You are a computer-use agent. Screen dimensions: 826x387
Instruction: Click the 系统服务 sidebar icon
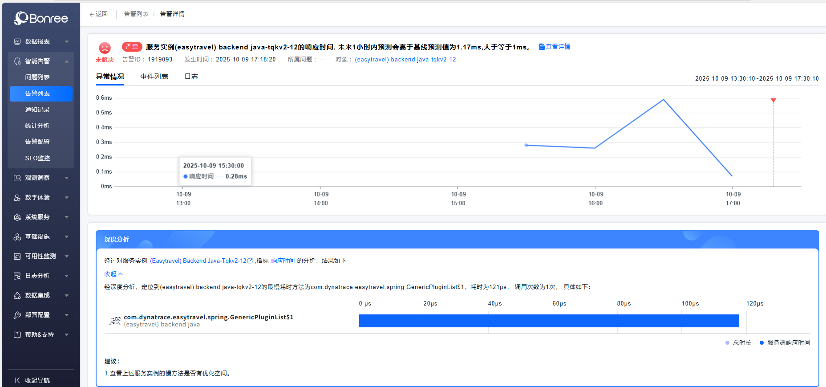coord(17,217)
